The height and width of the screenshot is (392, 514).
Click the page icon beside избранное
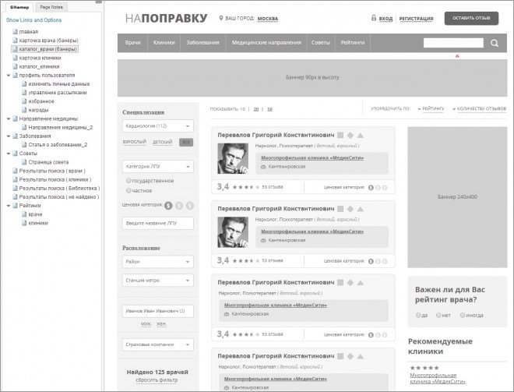point(24,101)
